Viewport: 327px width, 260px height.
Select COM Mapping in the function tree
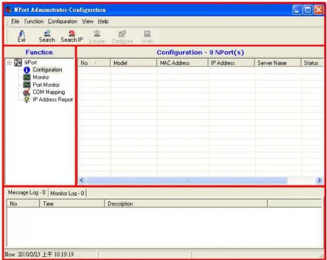pos(49,92)
